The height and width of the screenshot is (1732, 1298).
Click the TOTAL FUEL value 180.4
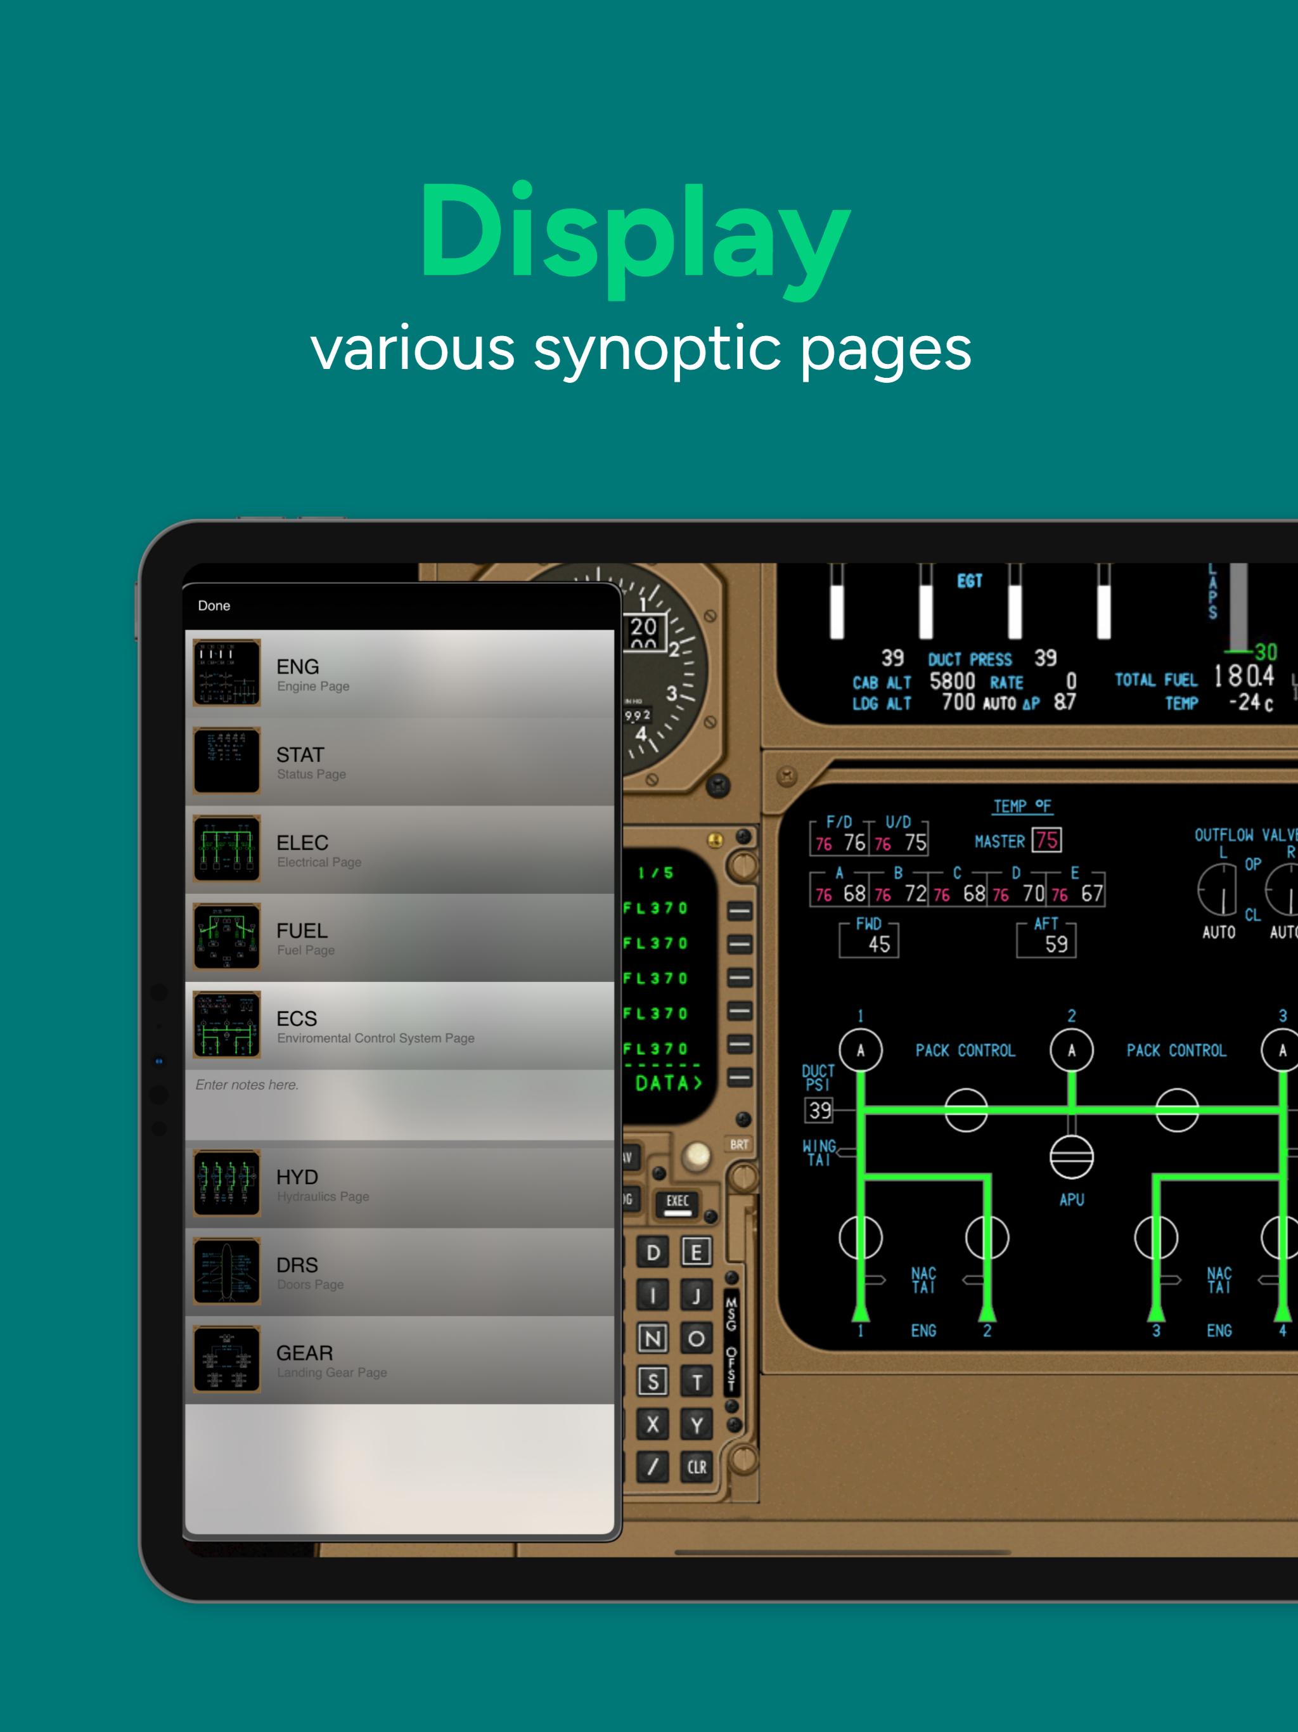1244,675
